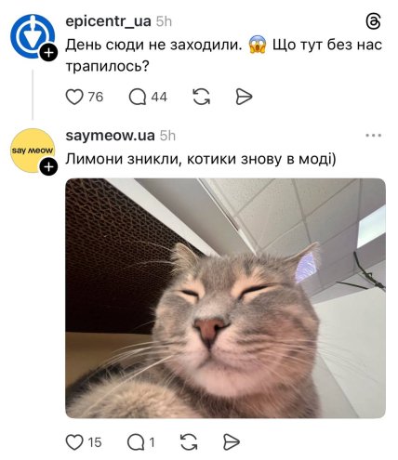Repost the saymeow.ua cat reply
The width and height of the screenshot is (398, 460).
pos(189,442)
